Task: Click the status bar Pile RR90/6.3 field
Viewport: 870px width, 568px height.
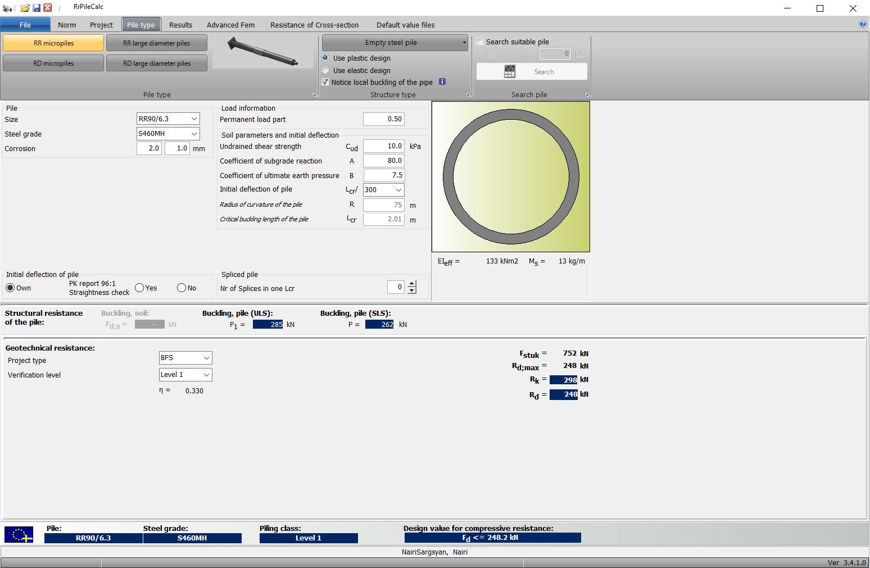Action: pos(93,538)
